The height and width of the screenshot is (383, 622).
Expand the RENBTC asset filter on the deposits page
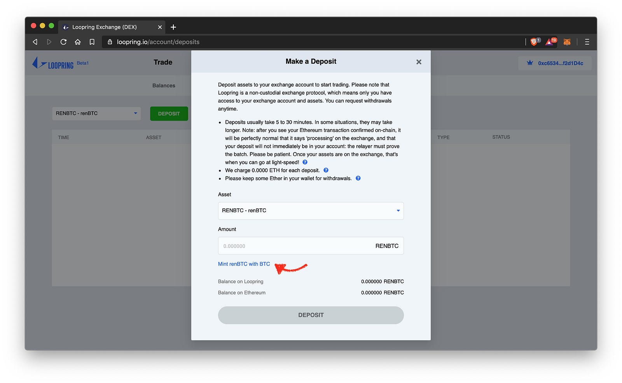click(96, 113)
